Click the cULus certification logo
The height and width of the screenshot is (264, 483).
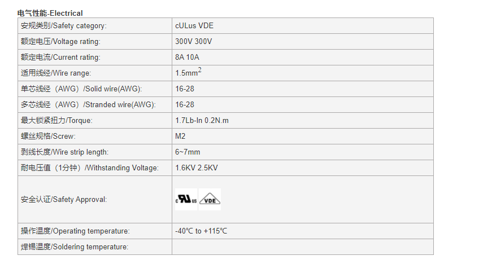pyautogui.click(x=186, y=199)
